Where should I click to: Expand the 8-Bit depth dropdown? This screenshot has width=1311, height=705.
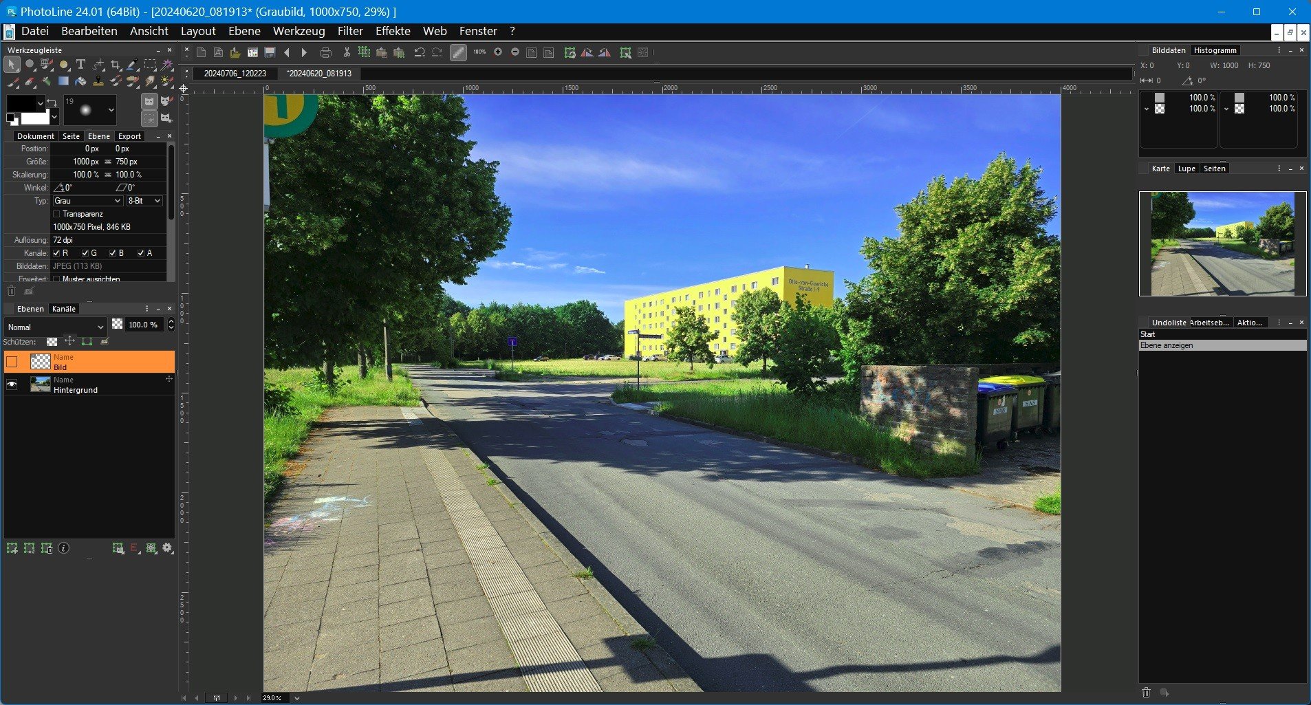tap(144, 201)
